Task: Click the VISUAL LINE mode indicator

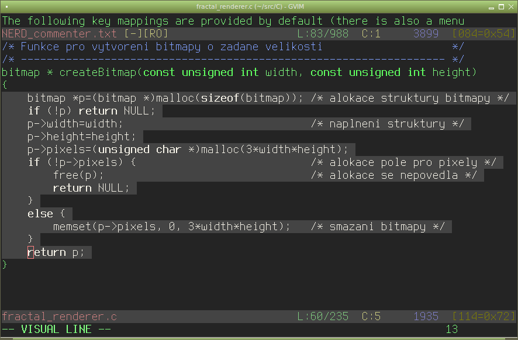Action: [x=56, y=329]
